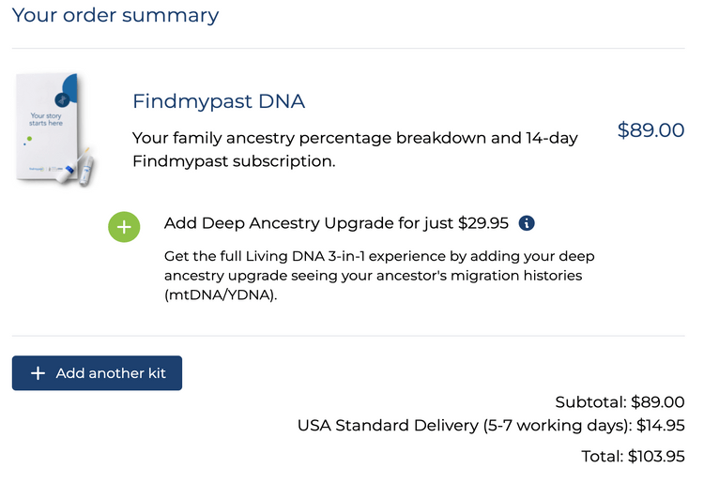Click the Your order summary heading
Screen dimensions: 704x483
pyautogui.click(x=115, y=15)
